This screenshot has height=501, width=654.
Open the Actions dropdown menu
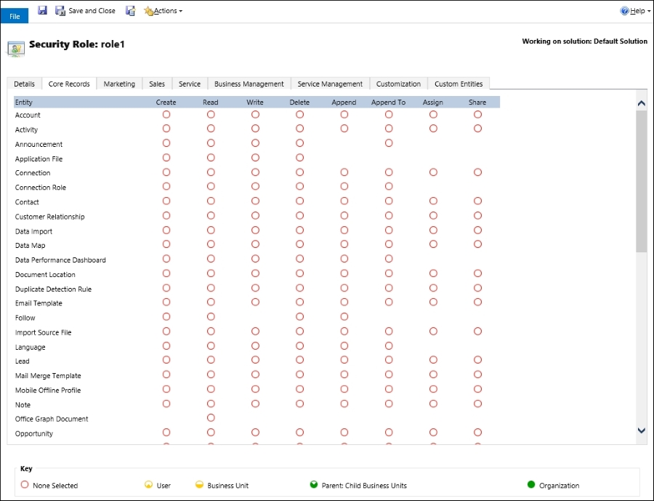click(163, 11)
